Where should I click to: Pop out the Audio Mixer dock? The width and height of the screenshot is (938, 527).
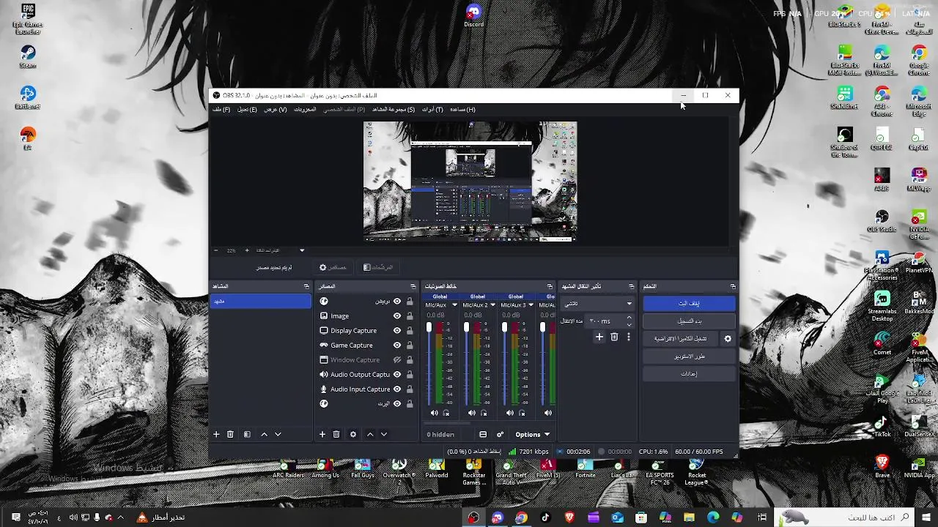click(x=550, y=286)
